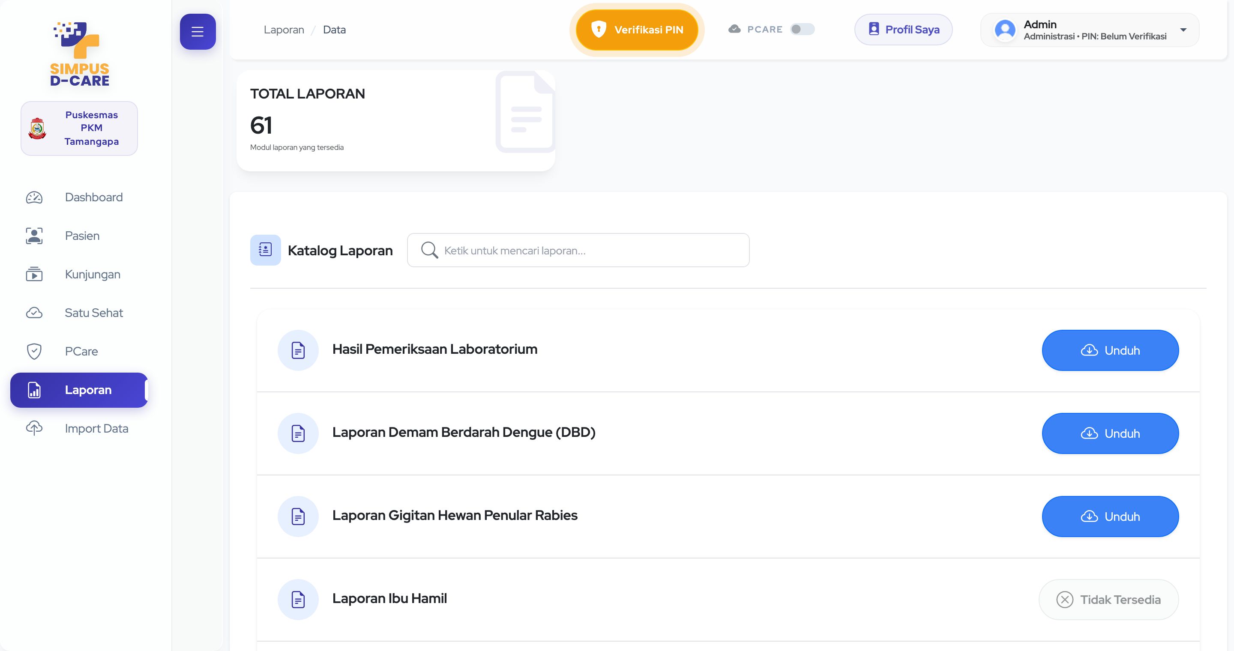Click the SIMPUS D-CARE logo

coord(80,54)
